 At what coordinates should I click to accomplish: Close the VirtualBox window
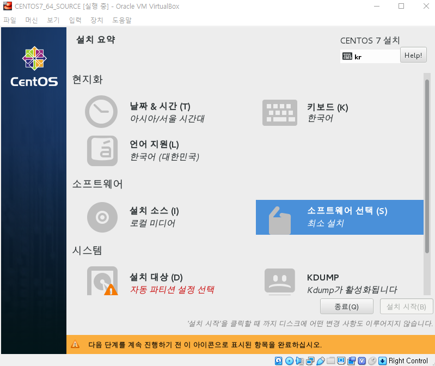[426, 6]
